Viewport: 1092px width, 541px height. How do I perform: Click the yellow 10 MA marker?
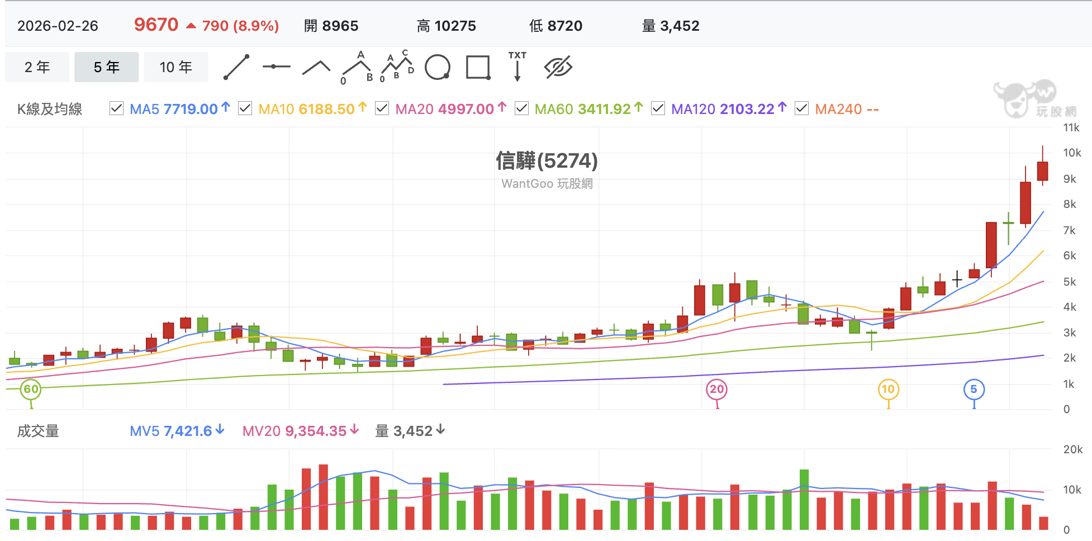pyautogui.click(x=888, y=390)
